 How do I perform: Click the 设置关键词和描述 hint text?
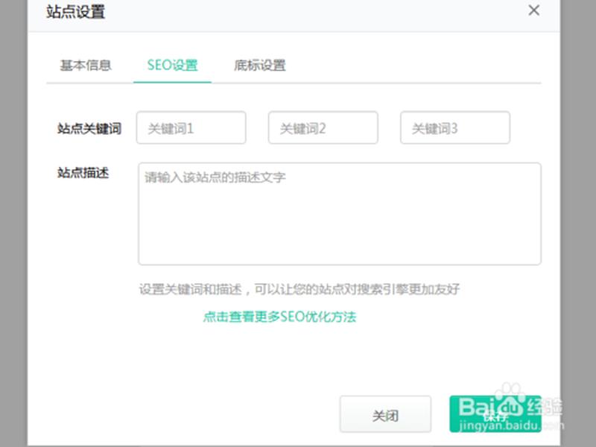tap(299, 289)
